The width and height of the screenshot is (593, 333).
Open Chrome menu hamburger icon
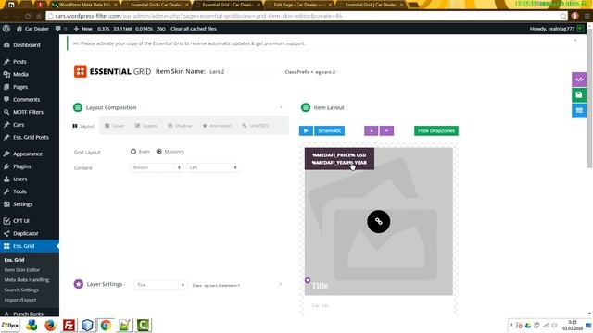point(587,16)
